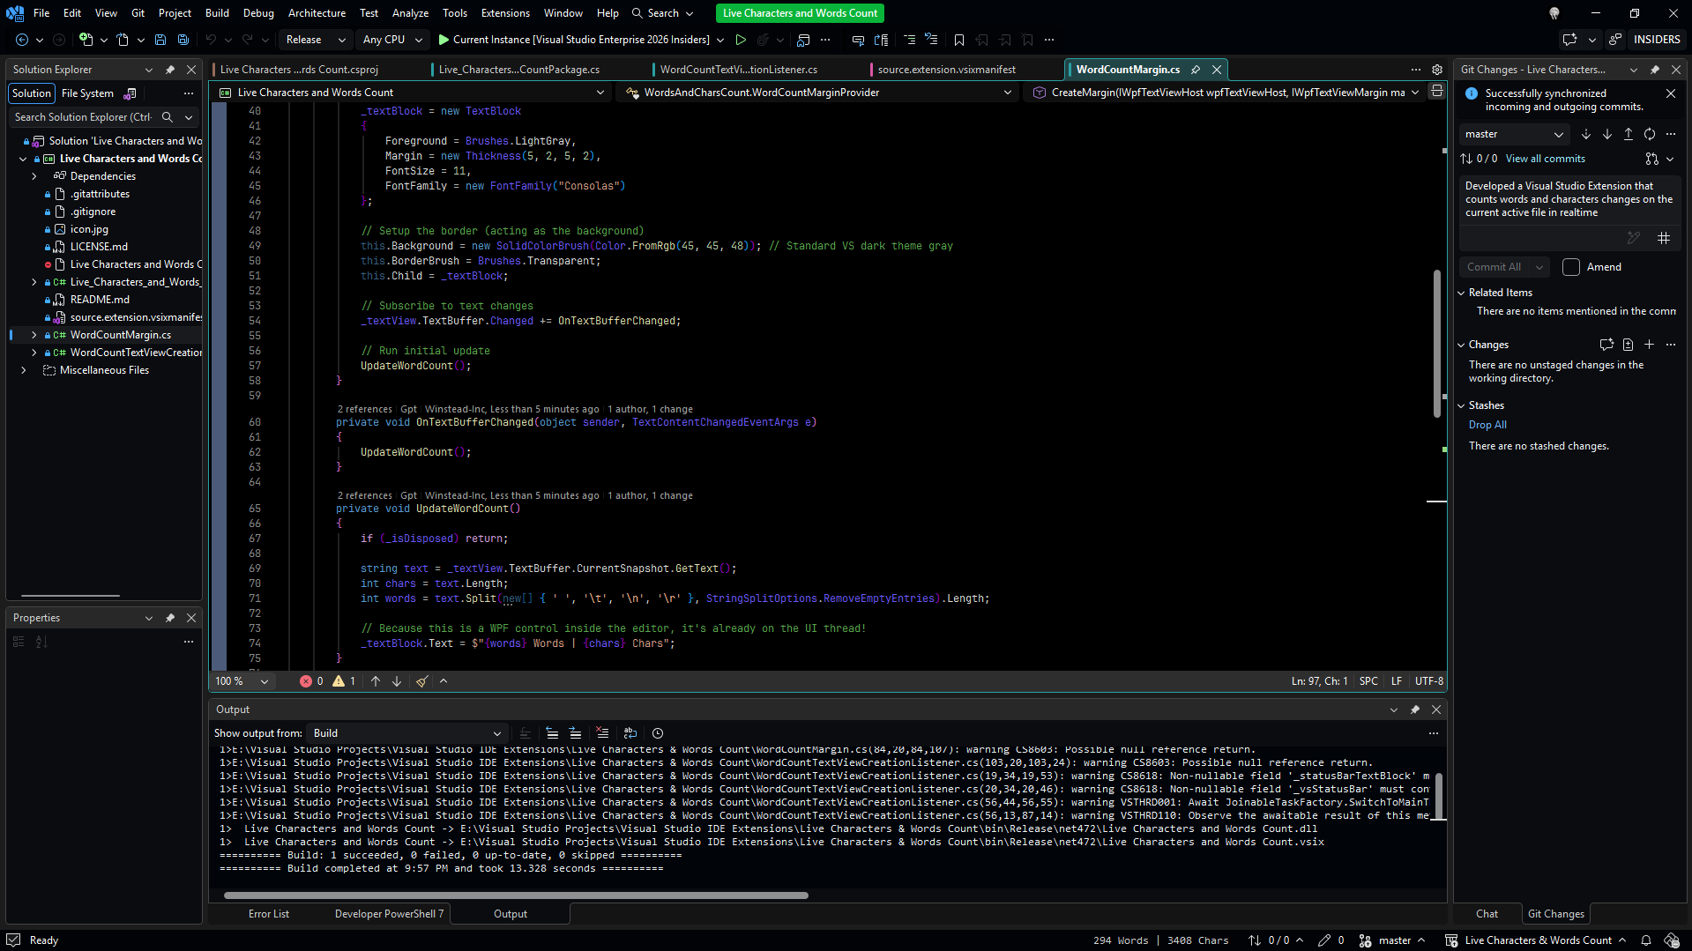The image size is (1692, 951).
Task: Switch to File System view in Solution Explorer
Action: (87, 93)
